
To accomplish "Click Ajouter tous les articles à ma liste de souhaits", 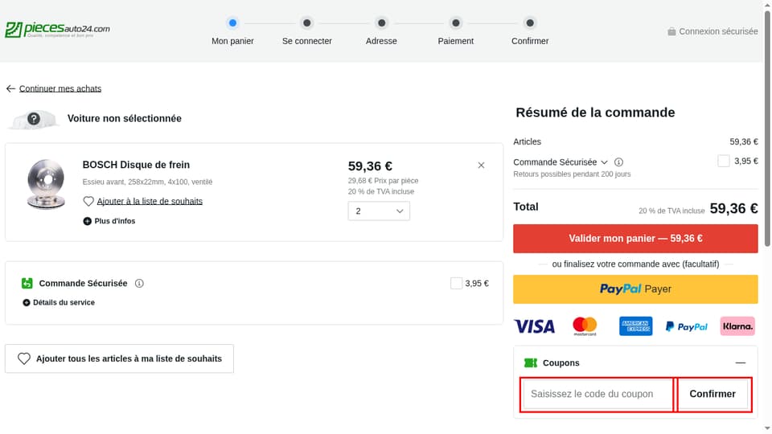I will click(119, 358).
